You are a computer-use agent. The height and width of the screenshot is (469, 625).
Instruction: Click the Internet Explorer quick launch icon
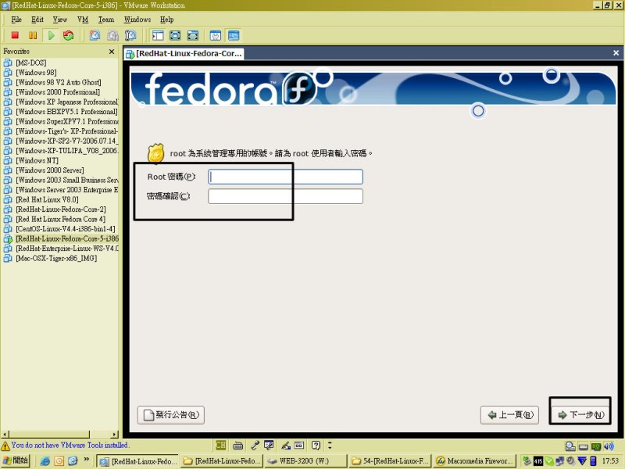(45, 461)
